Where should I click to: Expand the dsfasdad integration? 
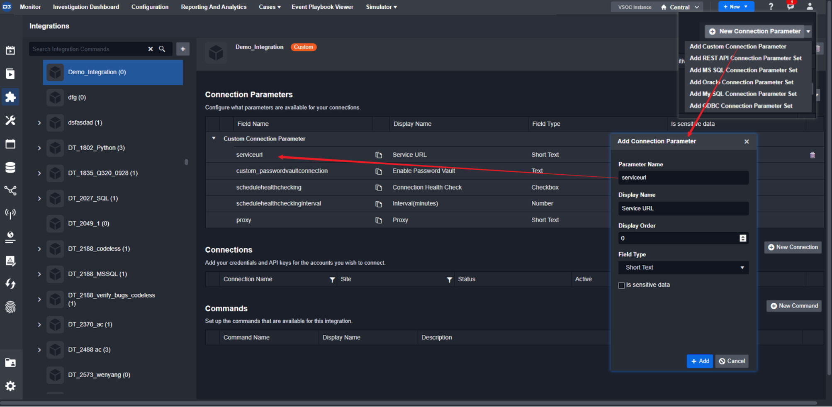tap(39, 123)
